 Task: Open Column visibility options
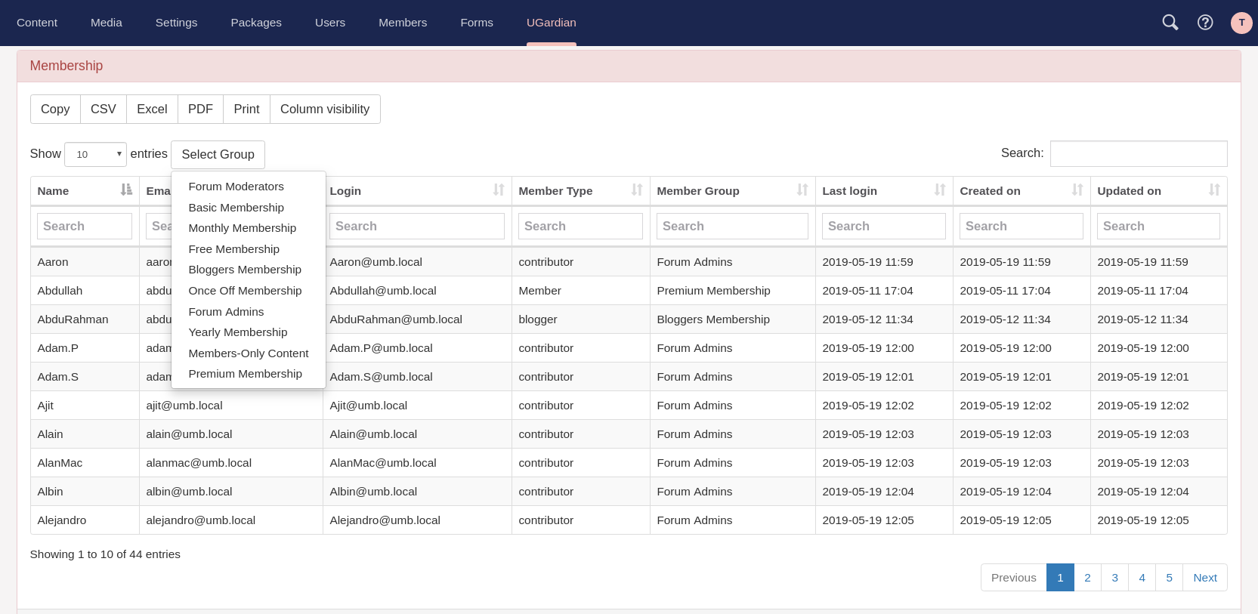tap(325, 110)
